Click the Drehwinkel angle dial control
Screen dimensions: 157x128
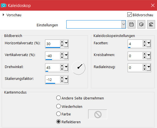tap(78, 68)
